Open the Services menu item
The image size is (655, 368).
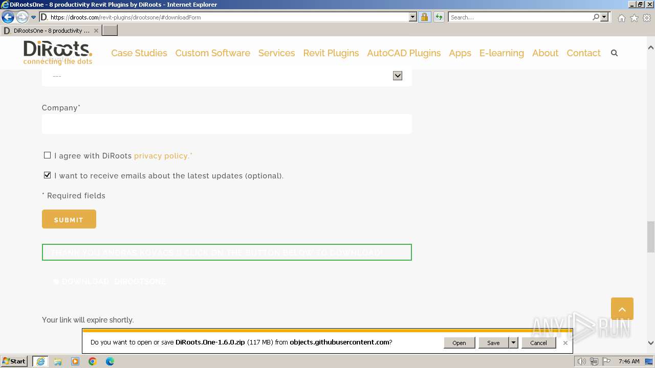click(276, 53)
